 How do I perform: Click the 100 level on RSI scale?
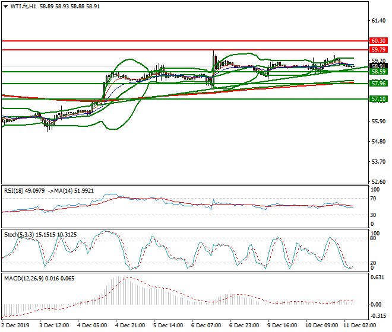(x=375, y=190)
